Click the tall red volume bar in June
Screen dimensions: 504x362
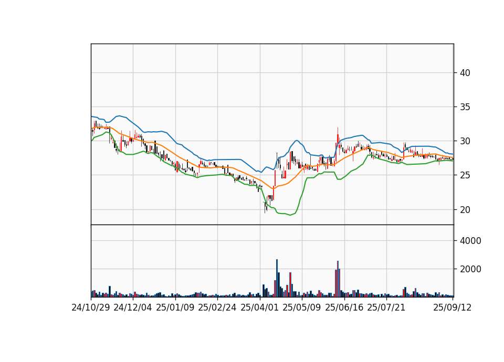[x=338, y=279]
